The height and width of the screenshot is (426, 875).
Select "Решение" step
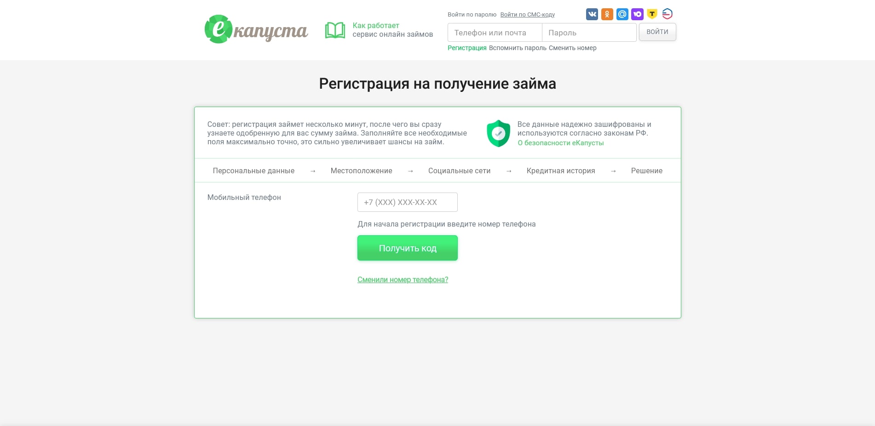click(647, 170)
